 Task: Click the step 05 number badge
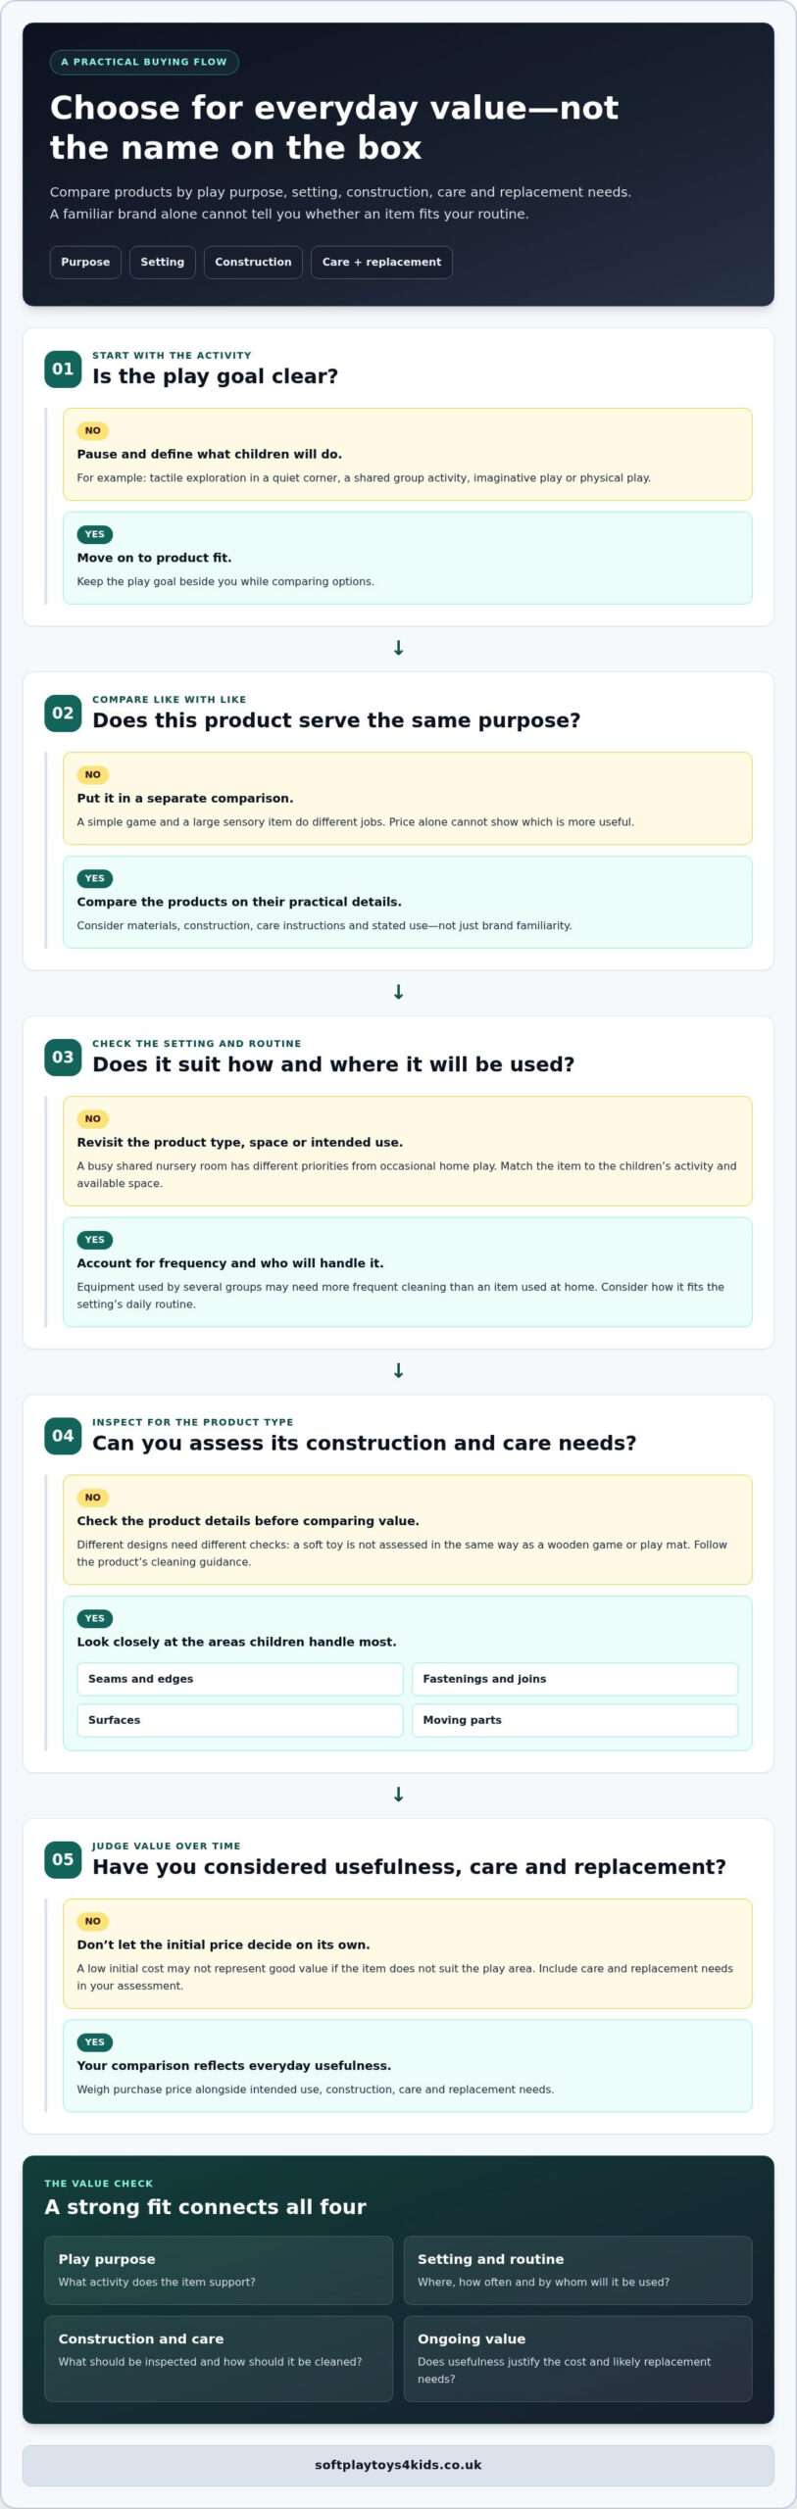[x=63, y=1859]
